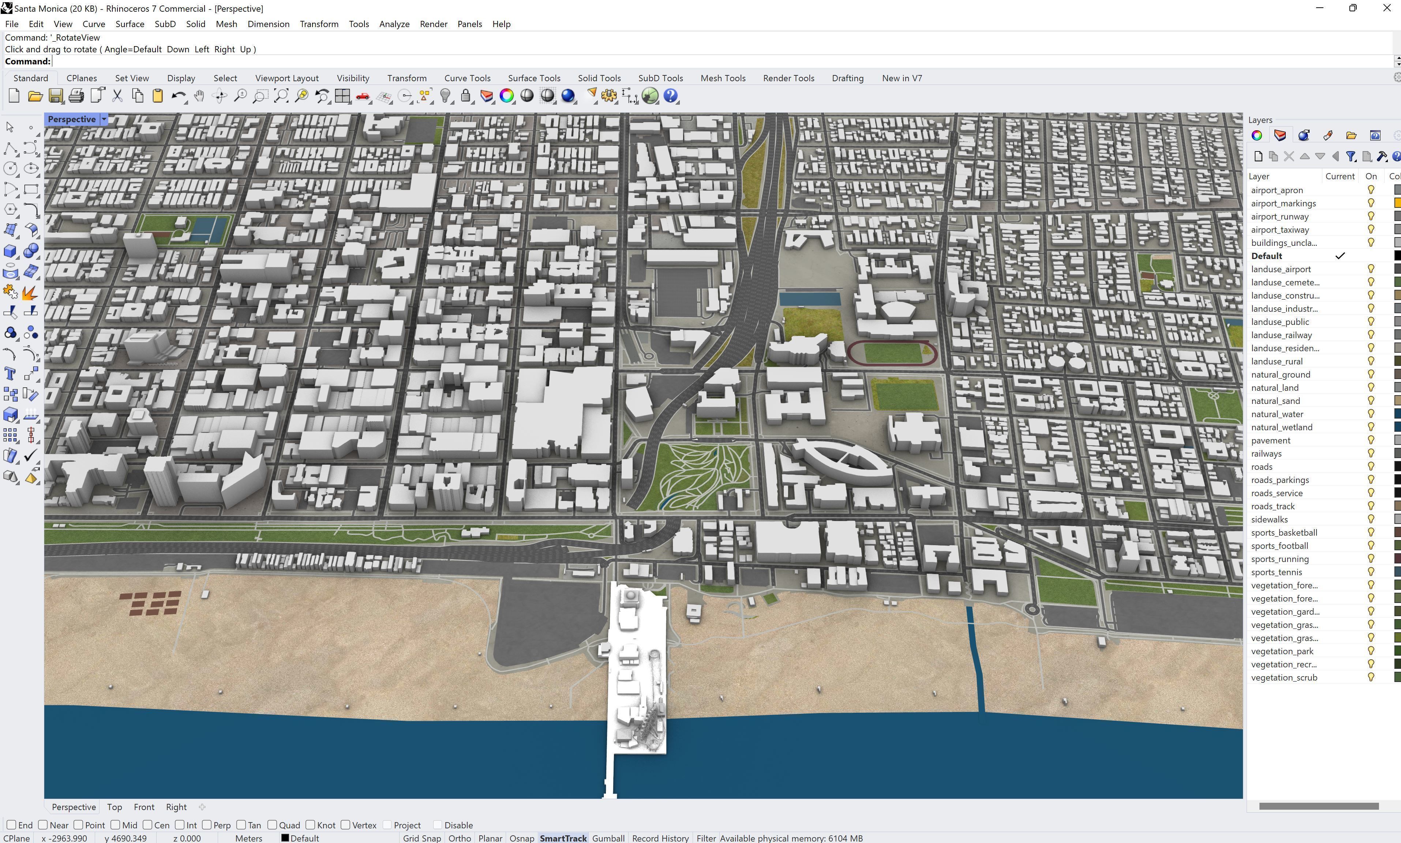This screenshot has width=1401, height=843.
Task: Click the airport_markings layer color swatch
Action: 1397,203
